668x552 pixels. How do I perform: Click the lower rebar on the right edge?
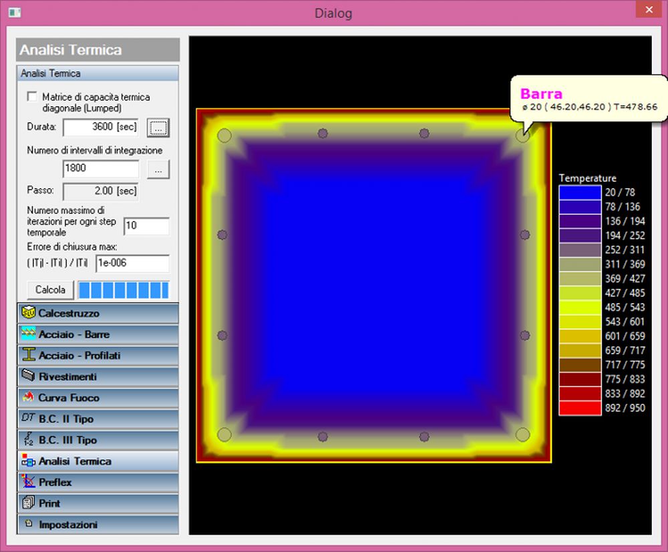tap(525, 335)
